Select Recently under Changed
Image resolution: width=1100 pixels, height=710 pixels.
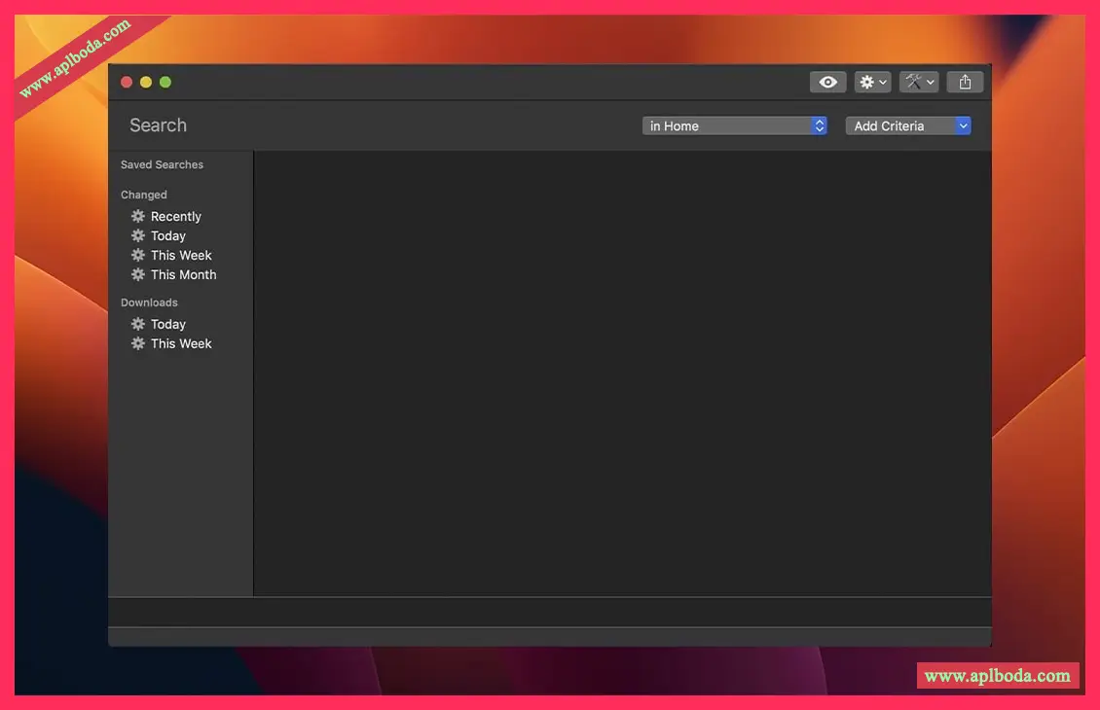click(175, 217)
